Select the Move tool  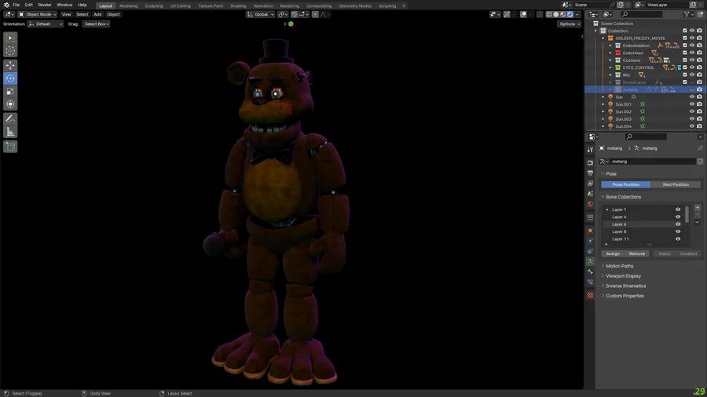(10, 65)
